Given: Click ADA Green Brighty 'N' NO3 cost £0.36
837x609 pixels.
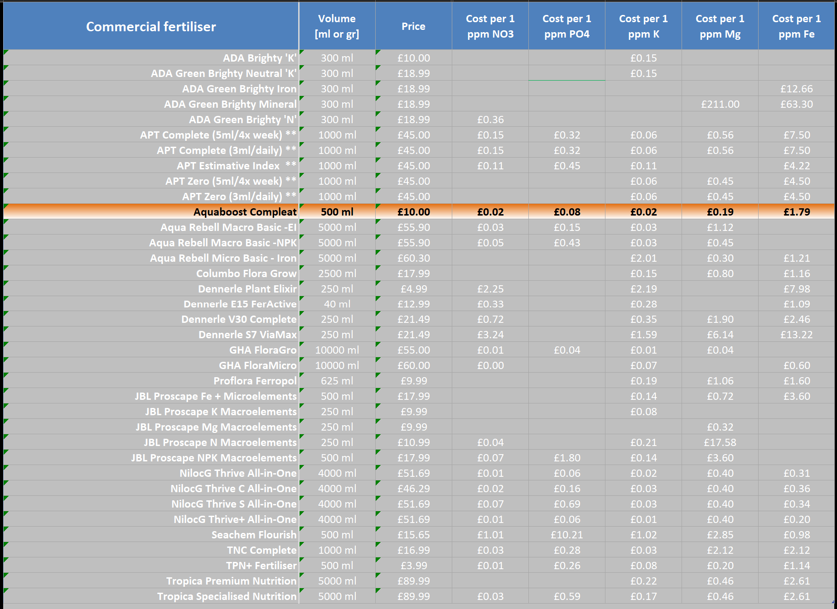Looking at the screenshot, I should (490, 120).
